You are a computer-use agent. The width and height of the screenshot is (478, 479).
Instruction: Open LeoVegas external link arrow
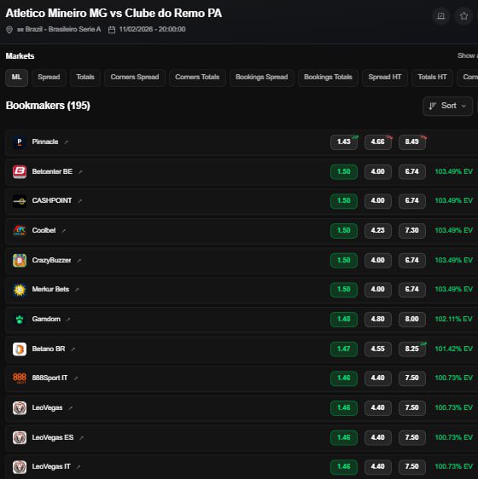point(70,408)
